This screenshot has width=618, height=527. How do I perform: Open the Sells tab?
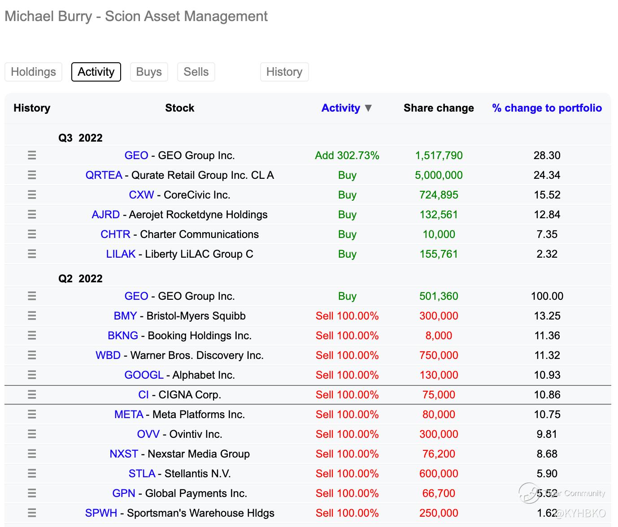196,72
